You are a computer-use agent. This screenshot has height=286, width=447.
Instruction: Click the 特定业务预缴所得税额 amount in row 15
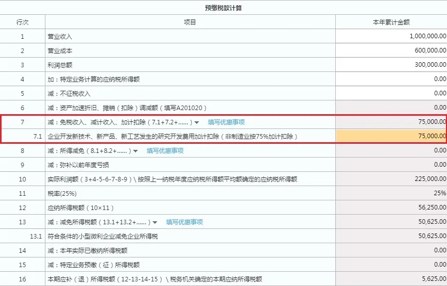tap(391, 265)
